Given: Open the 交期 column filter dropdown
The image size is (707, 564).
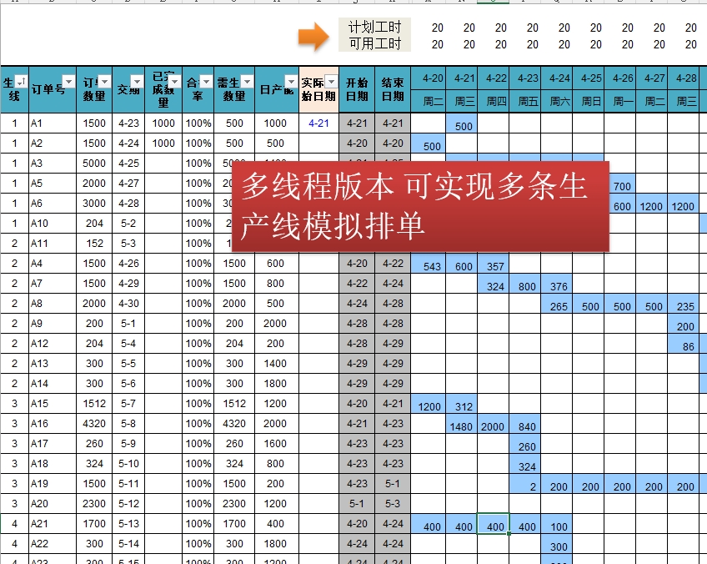Looking at the screenshot, I should click(x=137, y=82).
